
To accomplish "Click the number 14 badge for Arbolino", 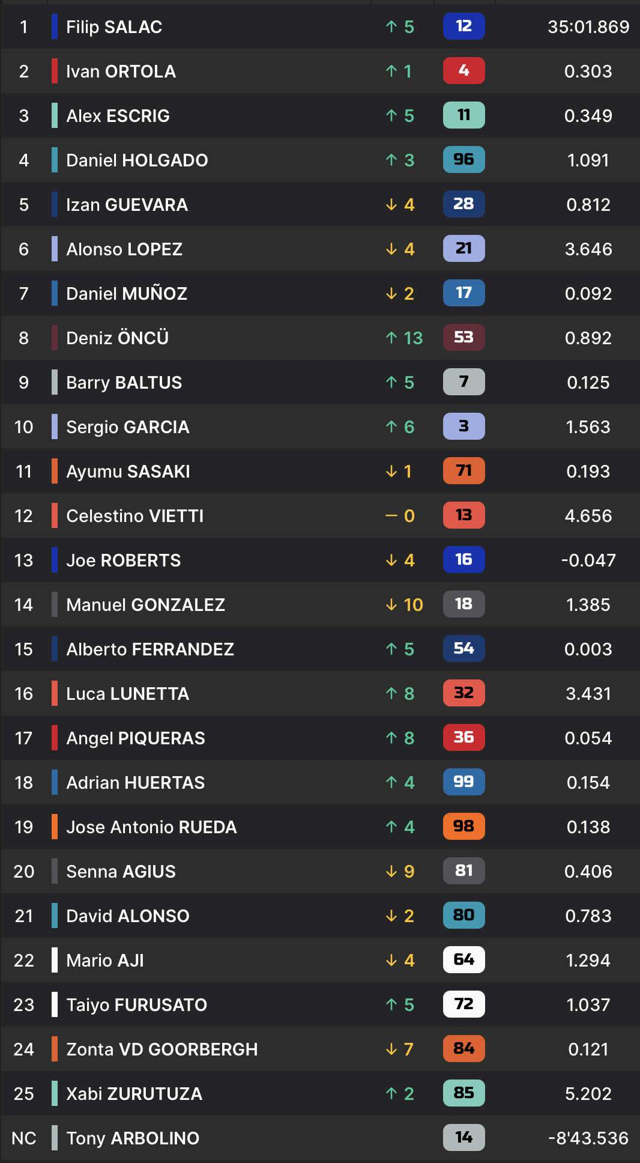I will (x=463, y=1138).
